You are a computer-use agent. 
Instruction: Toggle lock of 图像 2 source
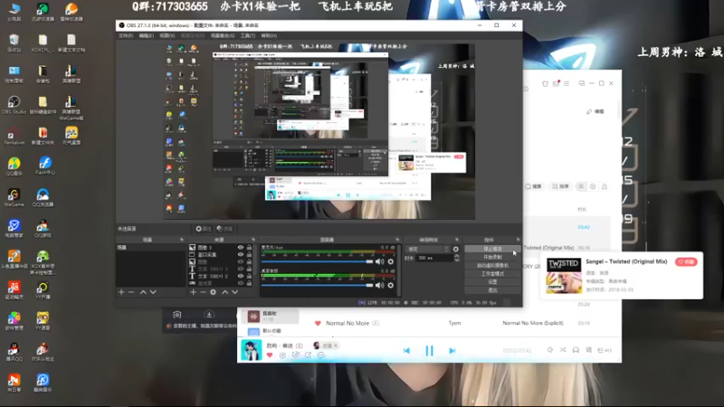click(x=250, y=247)
